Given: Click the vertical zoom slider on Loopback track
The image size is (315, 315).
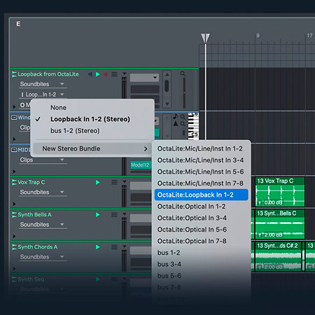Looking at the screenshot, I should 184,93.
